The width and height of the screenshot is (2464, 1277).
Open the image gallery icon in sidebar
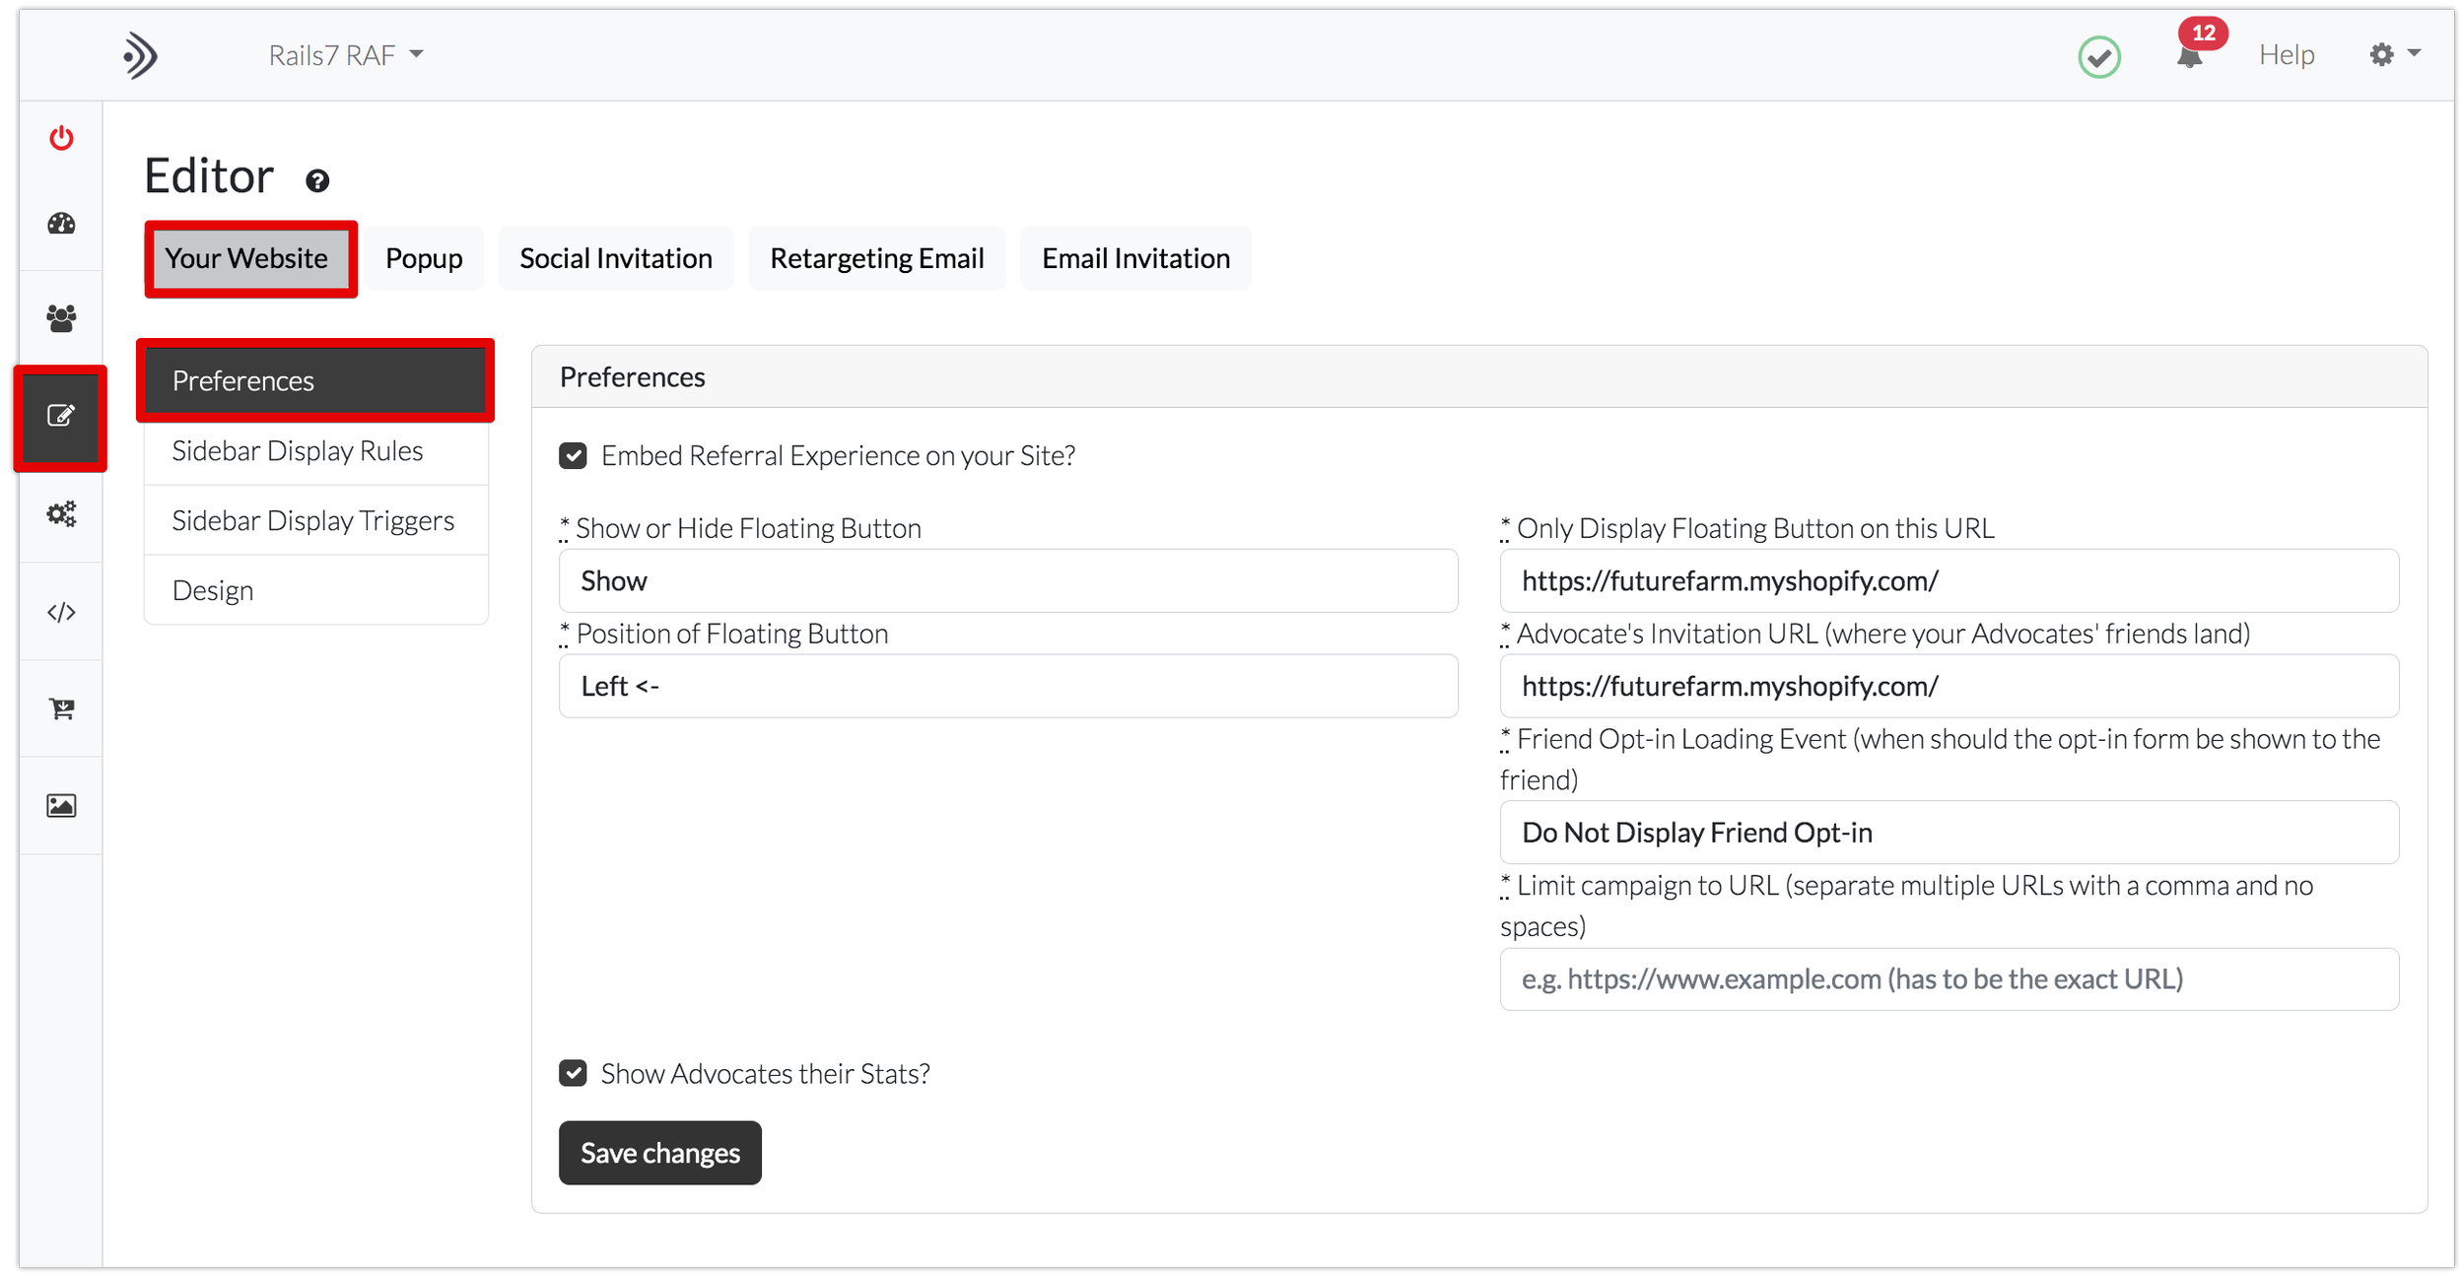click(x=61, y=806)
